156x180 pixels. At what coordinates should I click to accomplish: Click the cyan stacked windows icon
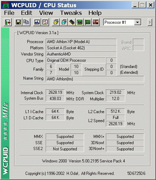64,22
